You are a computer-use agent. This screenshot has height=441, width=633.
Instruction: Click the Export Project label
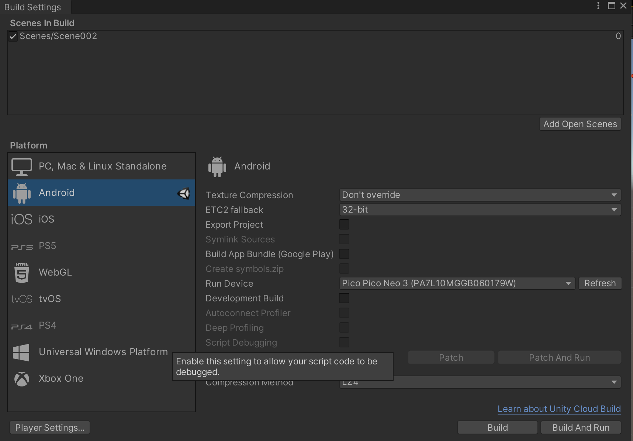pos(234,225)
